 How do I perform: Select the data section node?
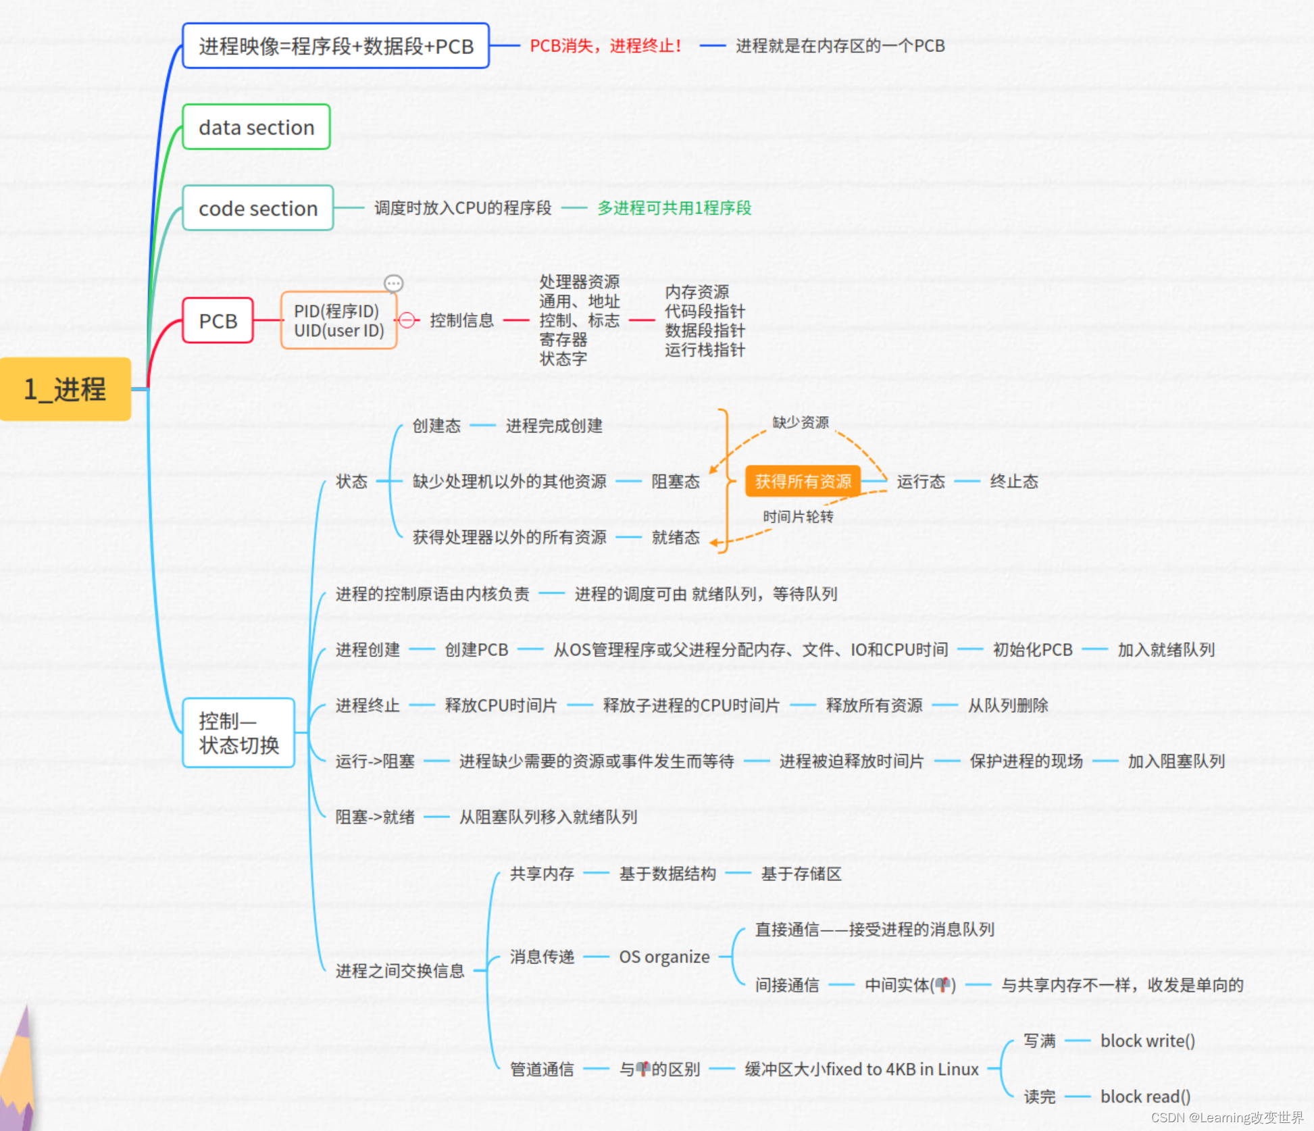pos(256,127)
